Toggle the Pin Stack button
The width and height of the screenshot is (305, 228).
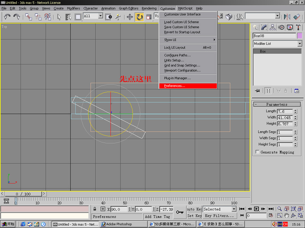pos(257,90)
